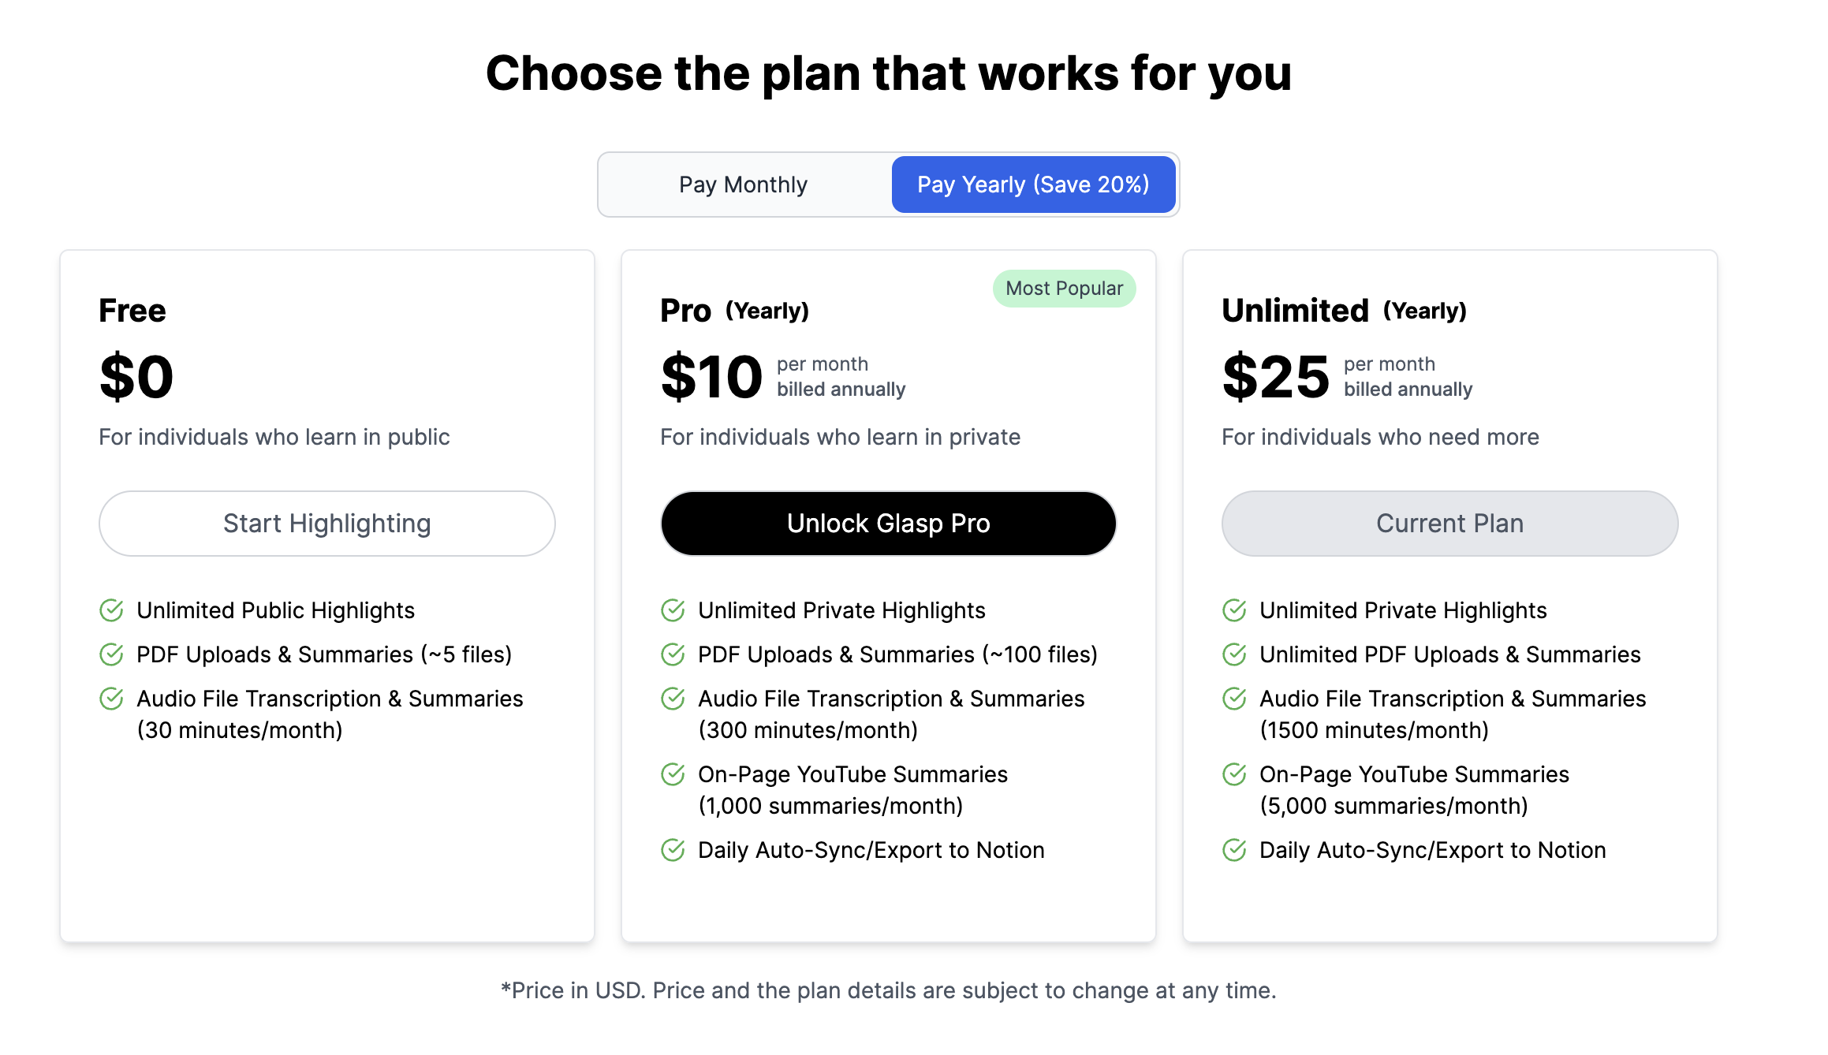Click the Unlimited (Yearly) plan title
Screen dimensions: 1828x1055
click(x=1343, y=311)
